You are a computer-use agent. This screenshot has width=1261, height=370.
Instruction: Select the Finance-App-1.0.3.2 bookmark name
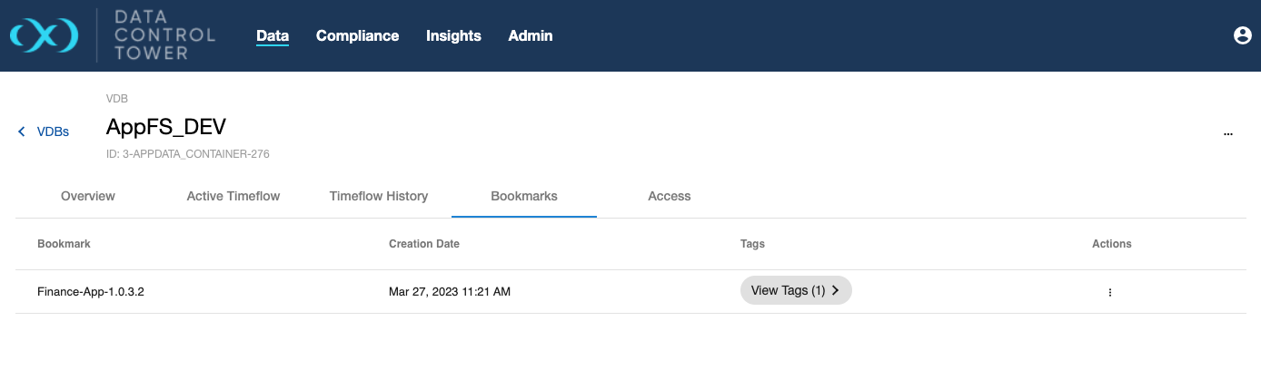click(91, 292)
